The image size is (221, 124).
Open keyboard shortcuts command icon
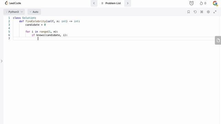(x=202, y=12)
